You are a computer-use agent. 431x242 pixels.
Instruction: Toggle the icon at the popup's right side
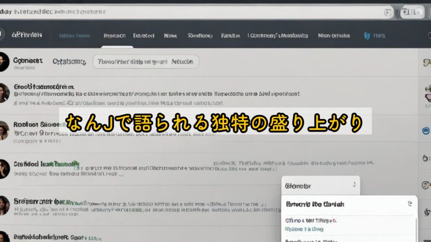(x=410, y=204)
